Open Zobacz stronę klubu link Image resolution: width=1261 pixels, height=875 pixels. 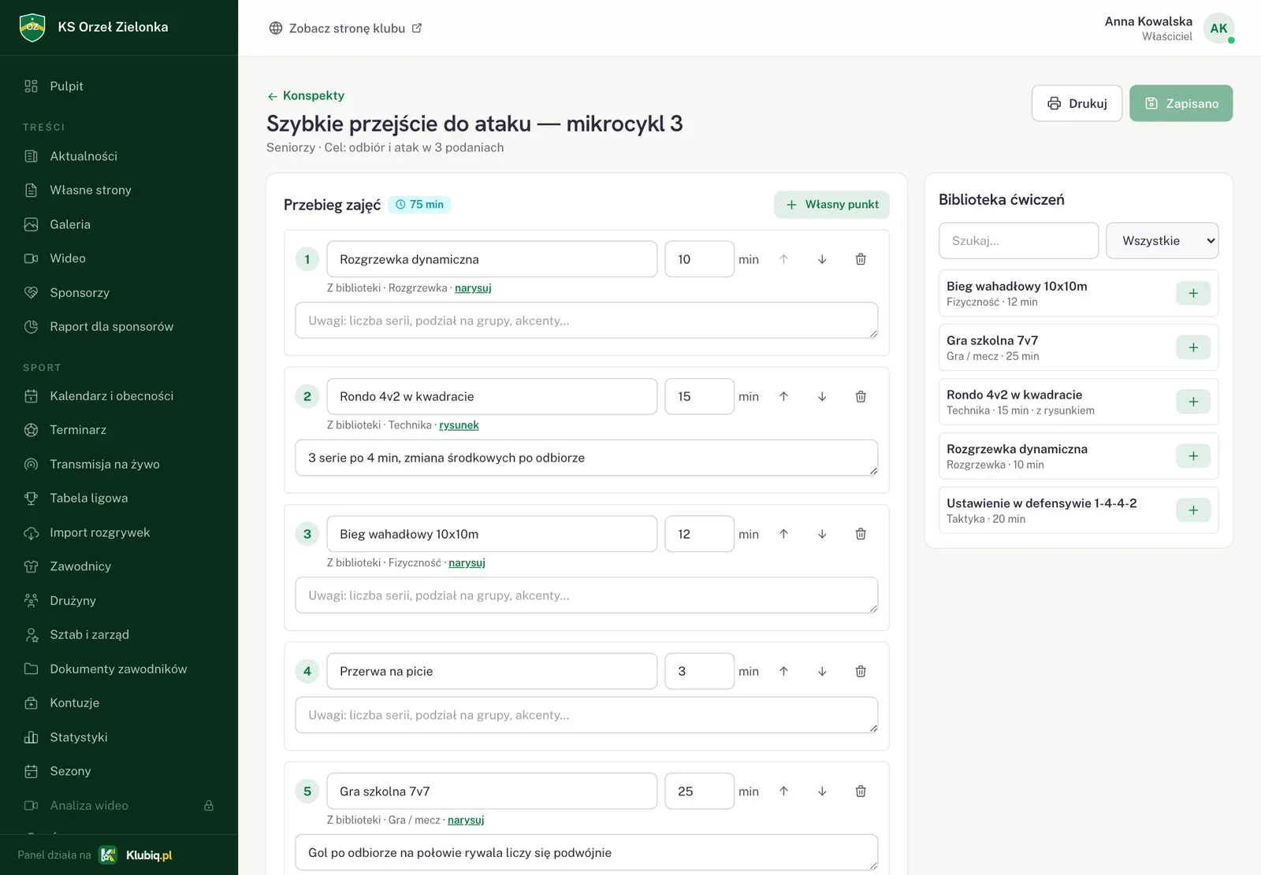click(346, 28)
